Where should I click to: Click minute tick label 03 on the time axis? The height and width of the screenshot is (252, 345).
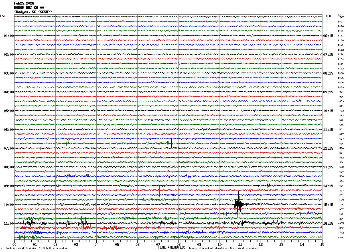click(x=76, y=244)
